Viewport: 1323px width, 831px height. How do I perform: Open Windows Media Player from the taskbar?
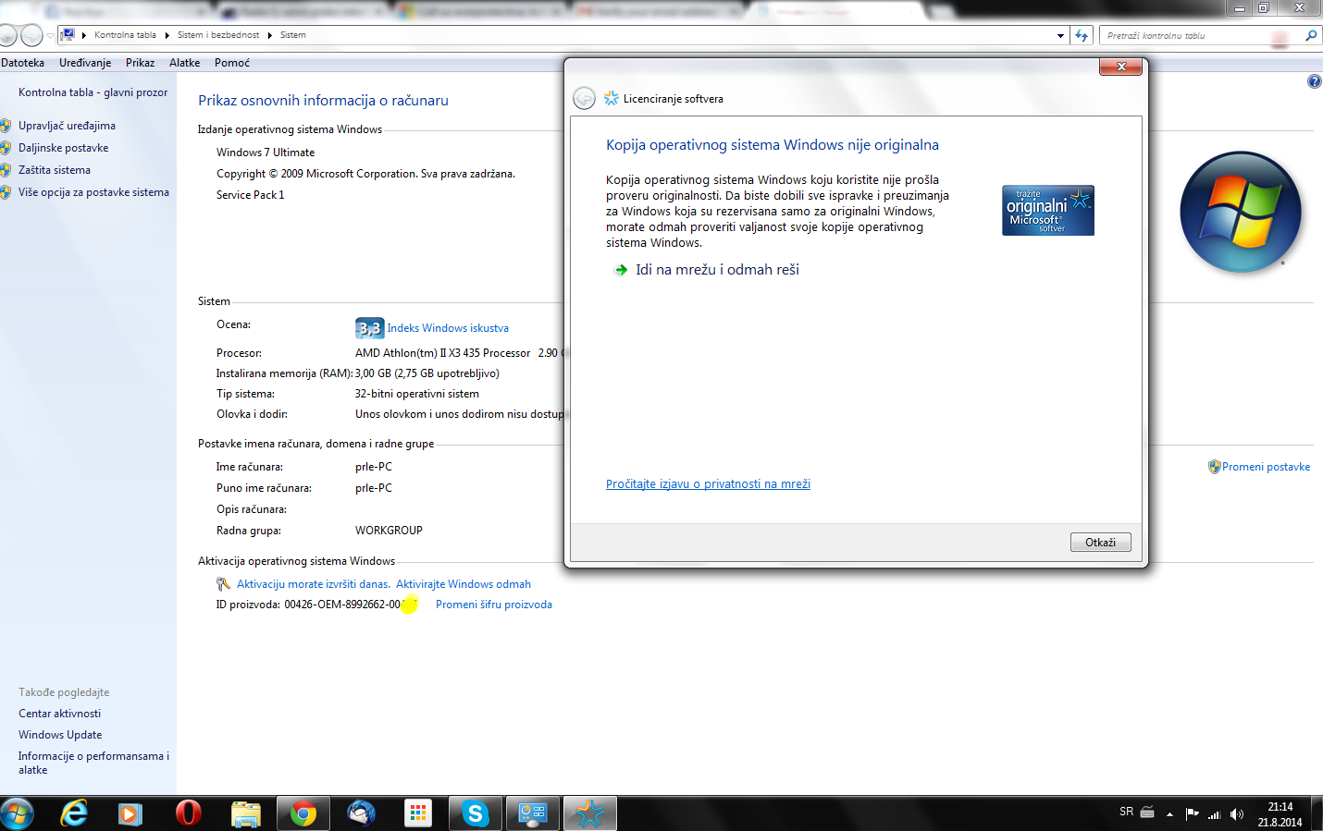[x=130, y=813]
